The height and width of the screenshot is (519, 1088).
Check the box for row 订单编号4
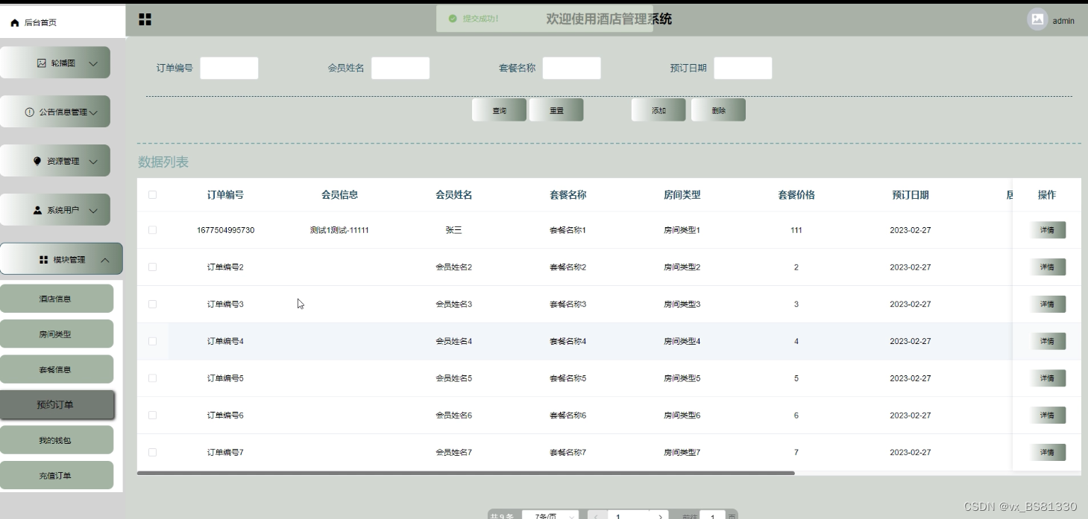click(x=152, y=341)
